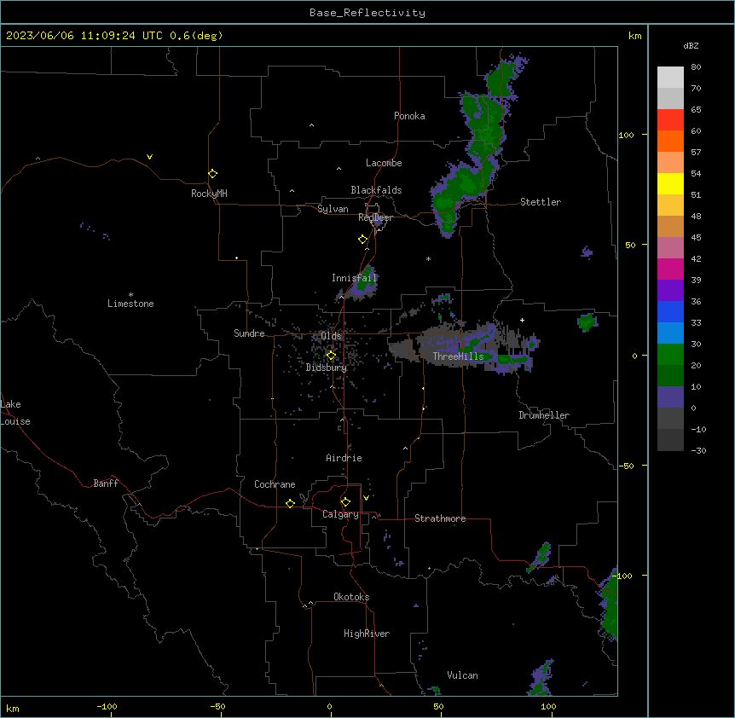Click the 80 value on the dBZ scale
Screen dimensions: 735x718
click(696, 67)
